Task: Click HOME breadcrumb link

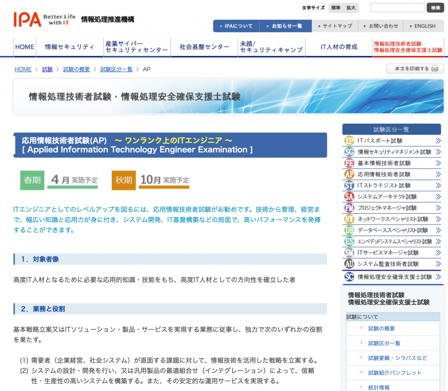Action: pyautogui.click(x=23, y=69)
